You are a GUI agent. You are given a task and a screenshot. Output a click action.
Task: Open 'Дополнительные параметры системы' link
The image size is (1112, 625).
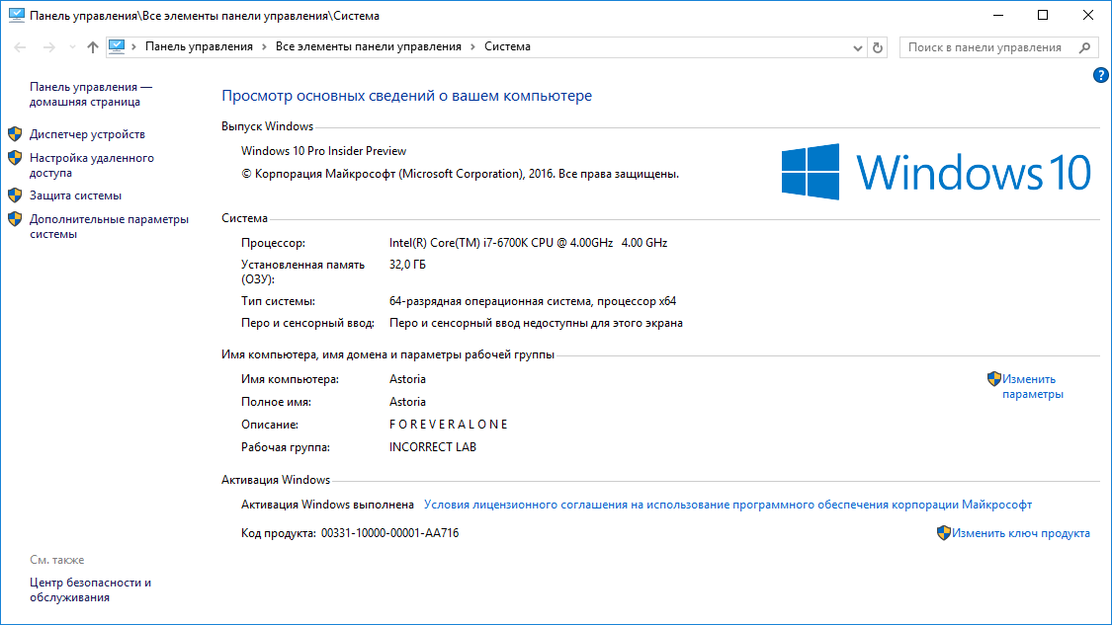click(109, 227)
